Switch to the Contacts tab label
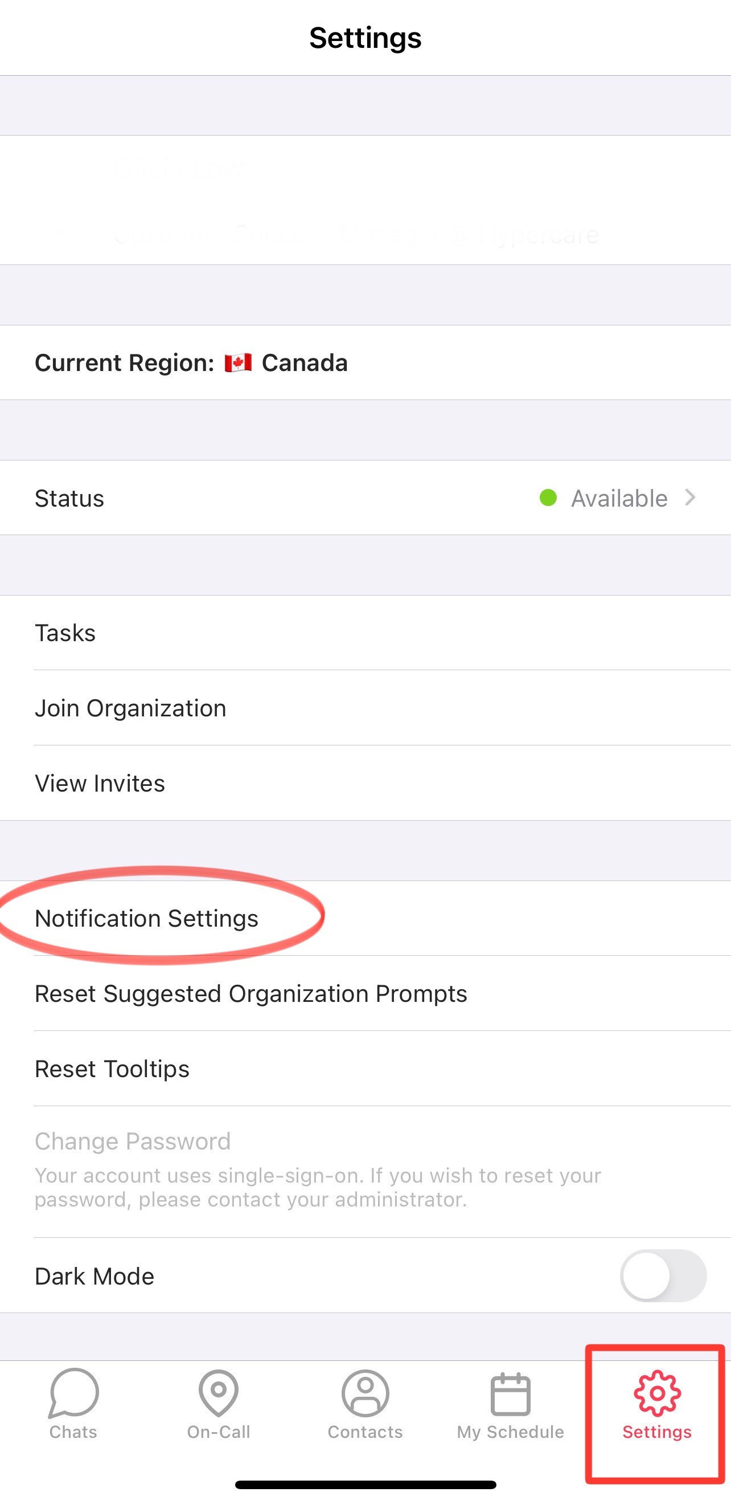731x1492 pixels. tap(365, 1432)
